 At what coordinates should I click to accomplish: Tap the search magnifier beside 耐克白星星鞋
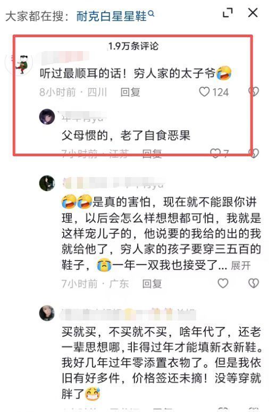coord(151,13)
